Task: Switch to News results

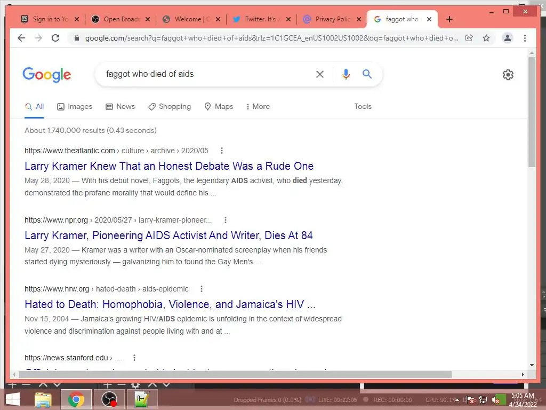Action: 120,106
